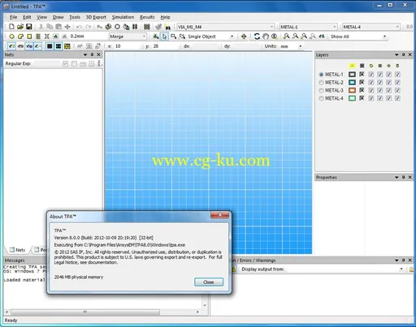Image resolution: width=416 pixels, height=327 pixels.
Task: Click the solid black fill display icon
Action: click(x=50, y=46)
